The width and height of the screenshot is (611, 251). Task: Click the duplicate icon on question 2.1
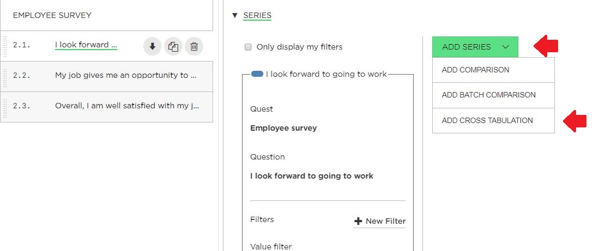coord(173,47)
